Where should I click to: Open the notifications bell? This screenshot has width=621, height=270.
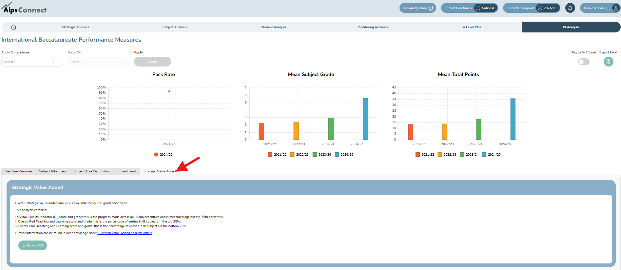click(x=570, y=8)
